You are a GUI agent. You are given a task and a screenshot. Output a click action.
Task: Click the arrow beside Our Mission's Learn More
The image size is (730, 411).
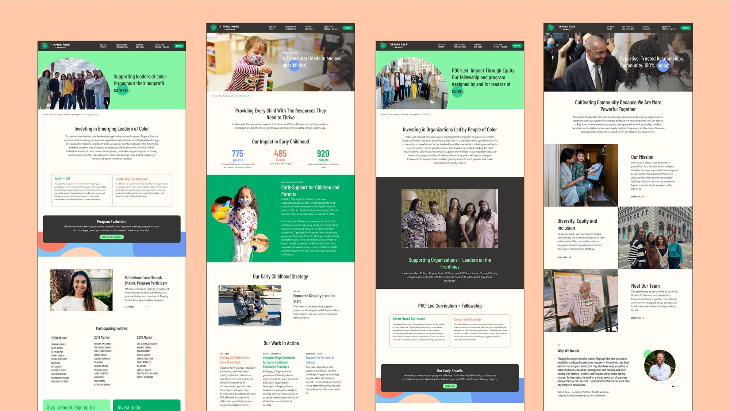pyautogui.click(x=643, y=197)
